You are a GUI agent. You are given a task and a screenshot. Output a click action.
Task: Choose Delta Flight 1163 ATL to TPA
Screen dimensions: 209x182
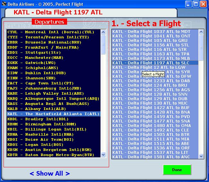click(155, 54)
